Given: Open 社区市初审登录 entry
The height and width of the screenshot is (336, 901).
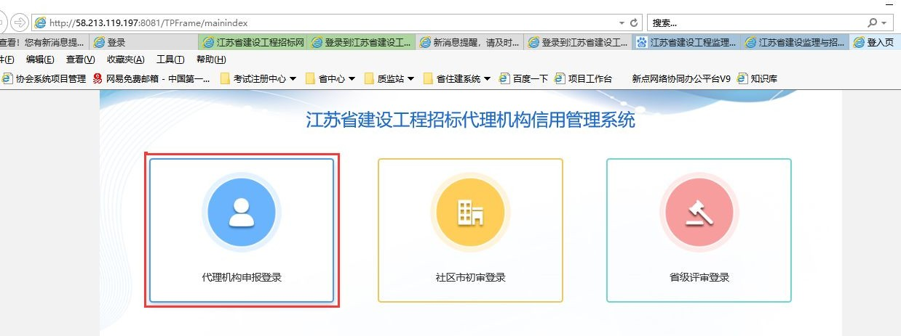Looking at the screenshot, I should [x=470, y=230].
